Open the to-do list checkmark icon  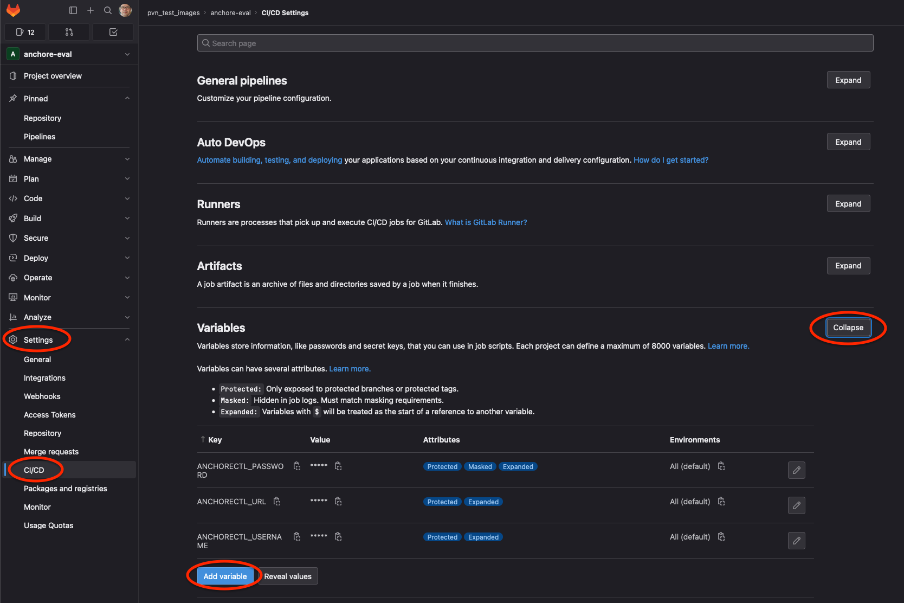pyautogui.click(x=113, y=32)
